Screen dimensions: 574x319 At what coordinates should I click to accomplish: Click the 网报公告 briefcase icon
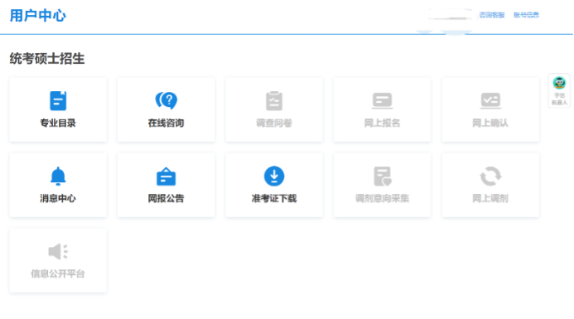coord(166,176)
